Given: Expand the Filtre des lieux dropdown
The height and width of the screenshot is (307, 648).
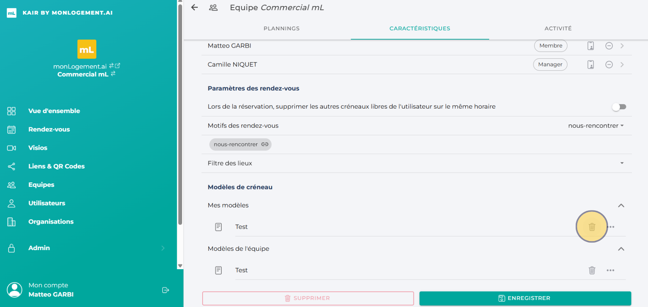Looking at the screenshot, I should (x=621, y=163).
